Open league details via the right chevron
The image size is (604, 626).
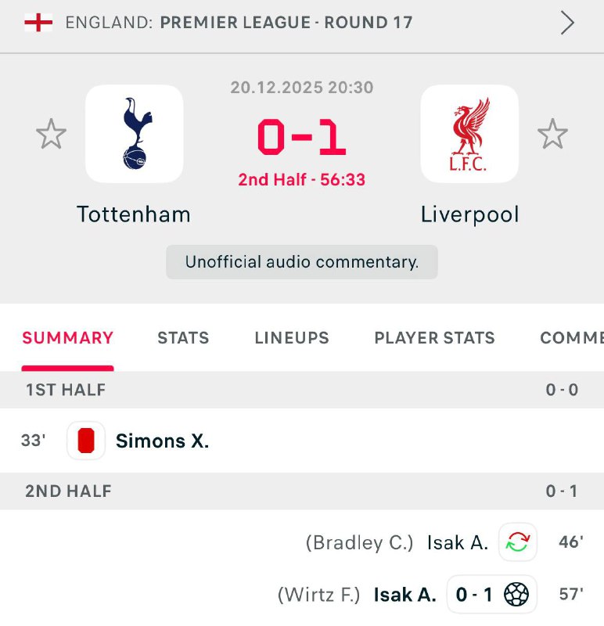coord(567,23)
